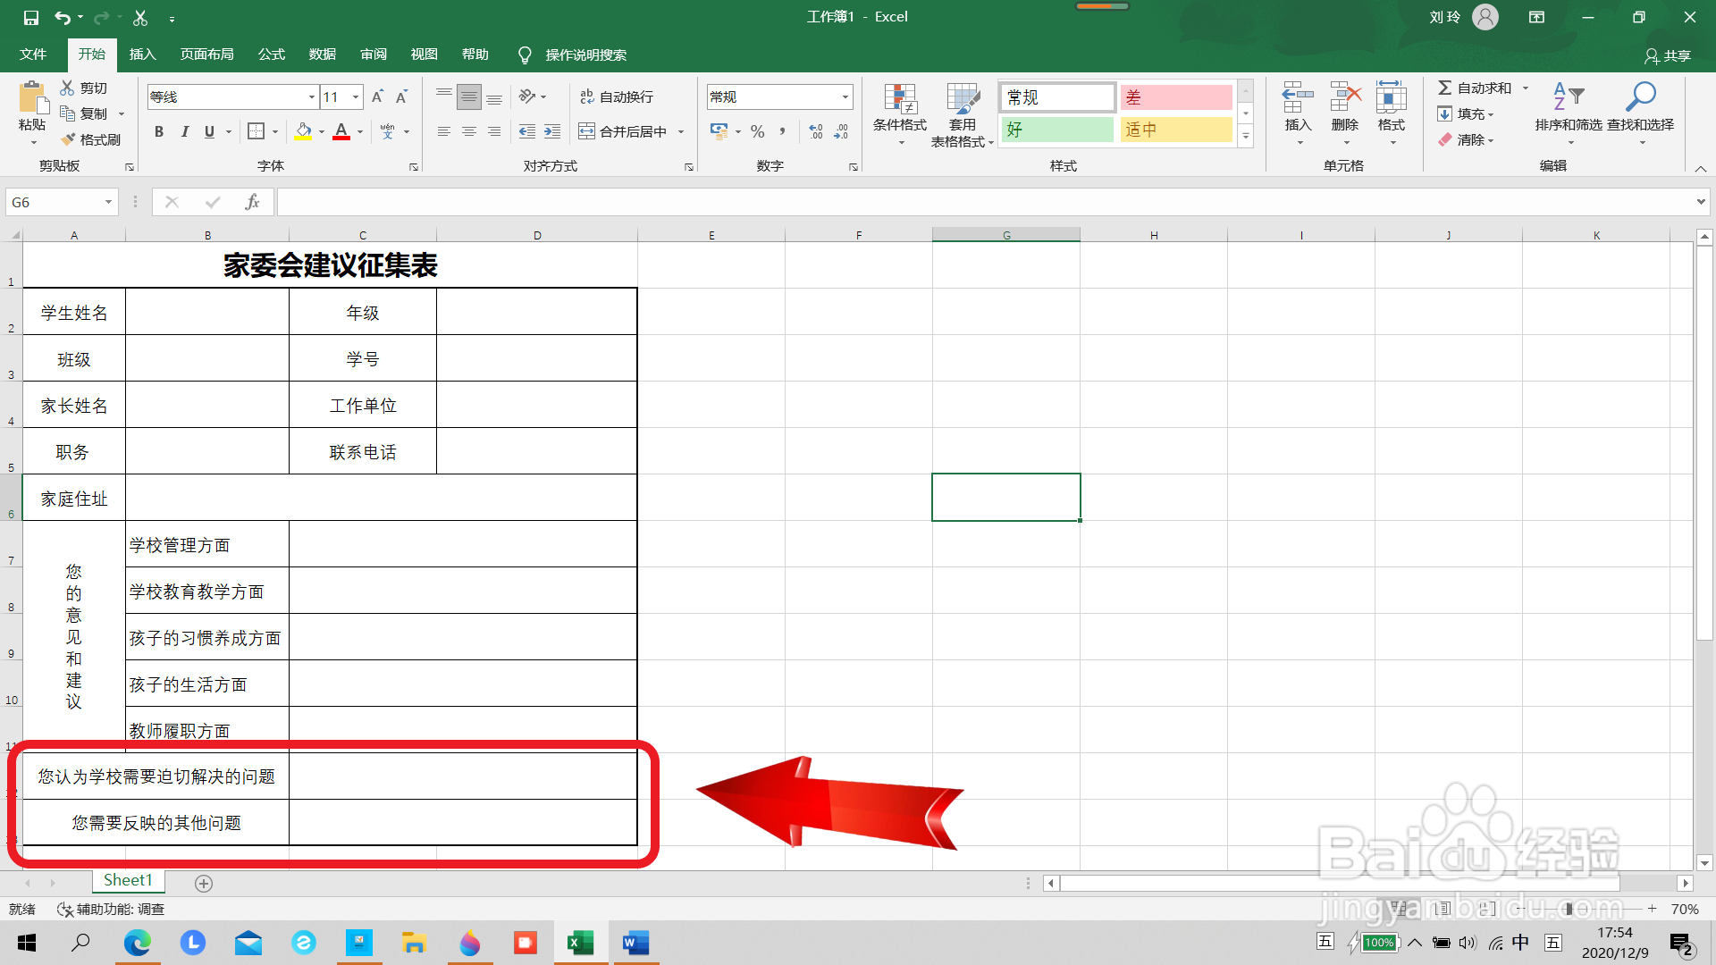Toggle bold formatting
The width and height of the screenshot is (1716, 965).
point(159,131)
